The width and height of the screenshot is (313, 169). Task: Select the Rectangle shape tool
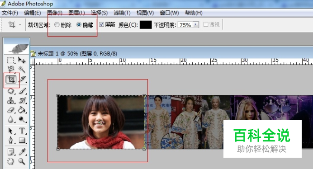click(22, 140)
